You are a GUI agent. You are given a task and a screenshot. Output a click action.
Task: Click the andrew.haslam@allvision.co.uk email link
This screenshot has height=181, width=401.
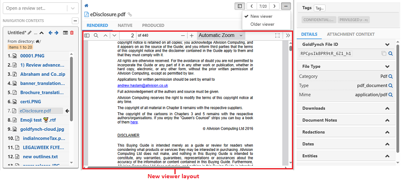(x=143, y=85)
